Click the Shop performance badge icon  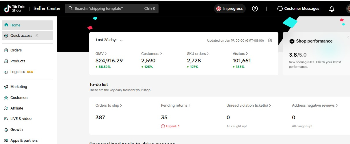click(292, 41)
